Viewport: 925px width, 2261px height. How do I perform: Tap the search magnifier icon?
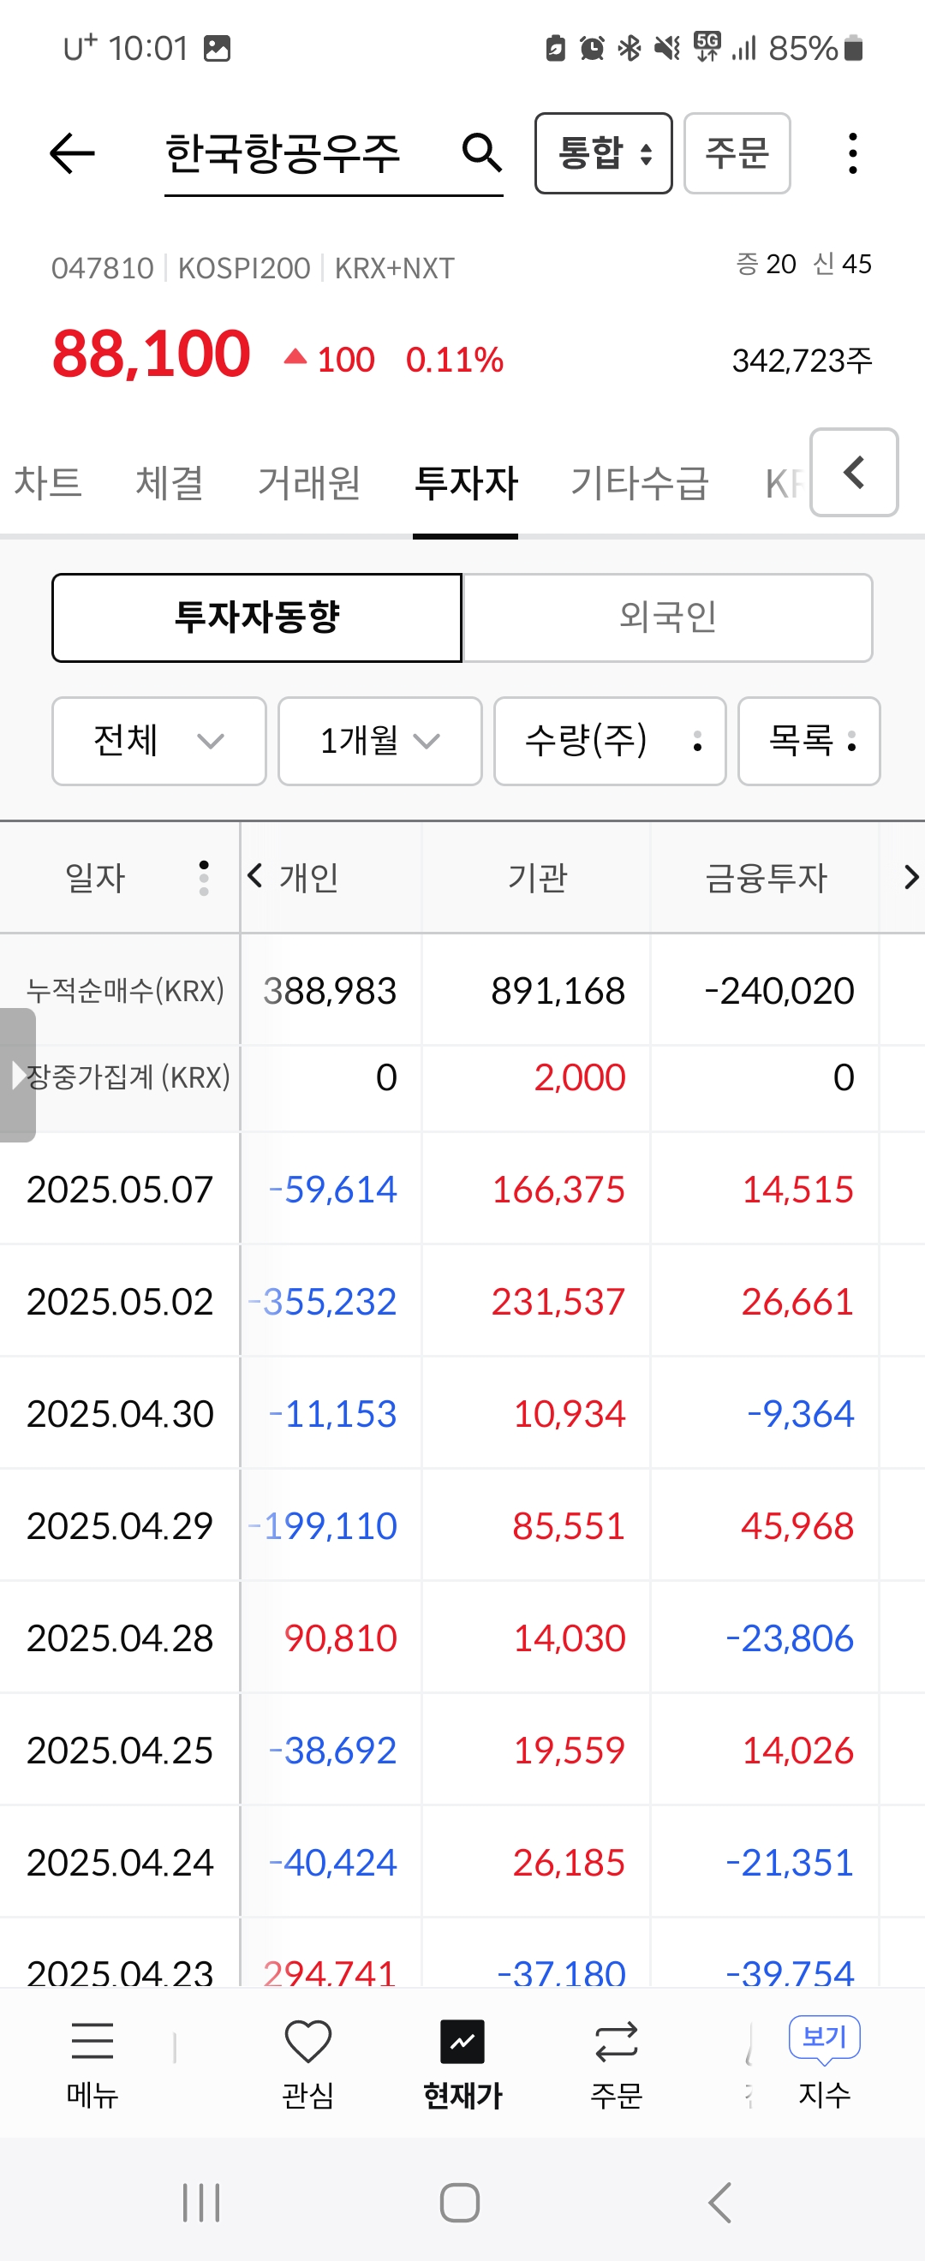(482, 152)
